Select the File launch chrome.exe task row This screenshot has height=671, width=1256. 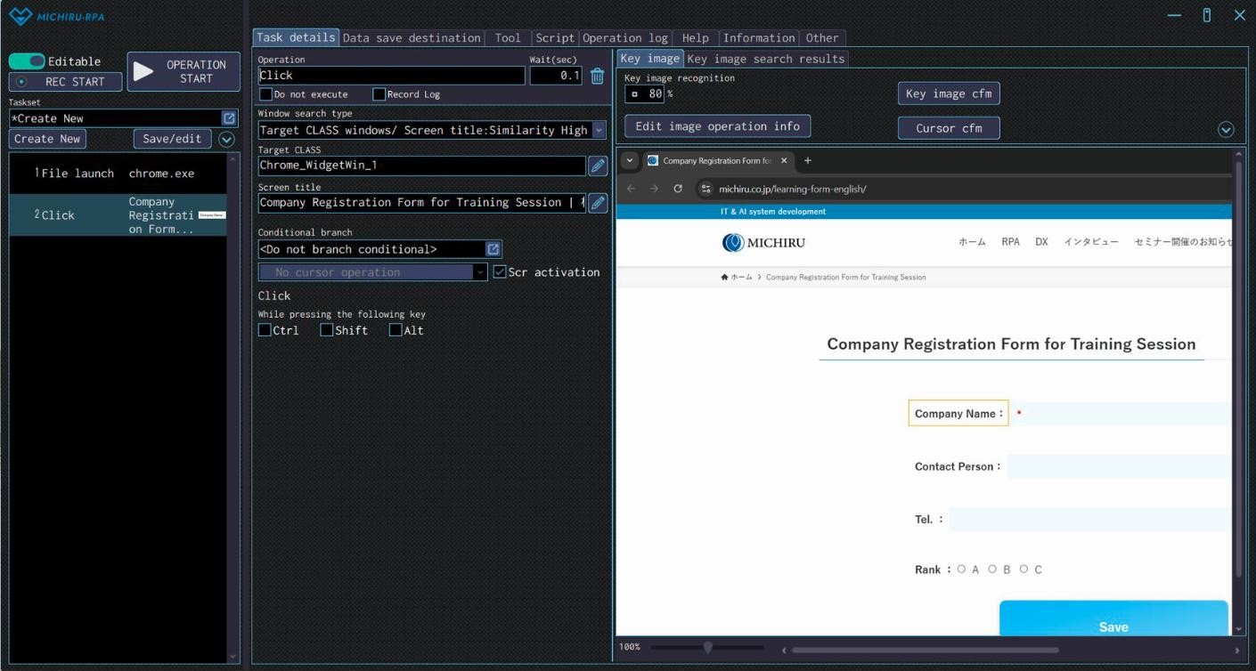[118, 174]
